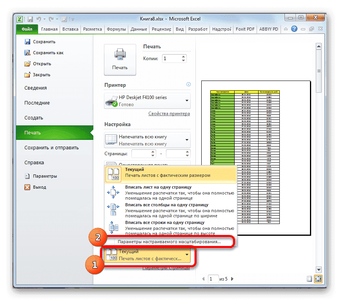Click the Zoom to Page icon bottom right
The height and width of the screenshot is (301, 339).
point(318,279)
